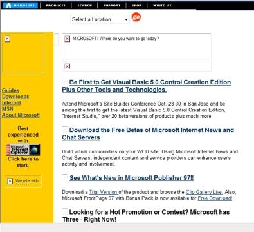Open the Guides sidebar link

[x=10, y=90]
